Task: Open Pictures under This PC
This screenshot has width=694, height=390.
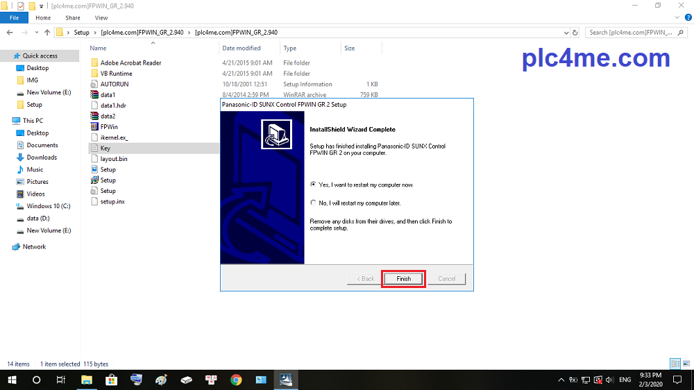Action: [x=37, y=182]
